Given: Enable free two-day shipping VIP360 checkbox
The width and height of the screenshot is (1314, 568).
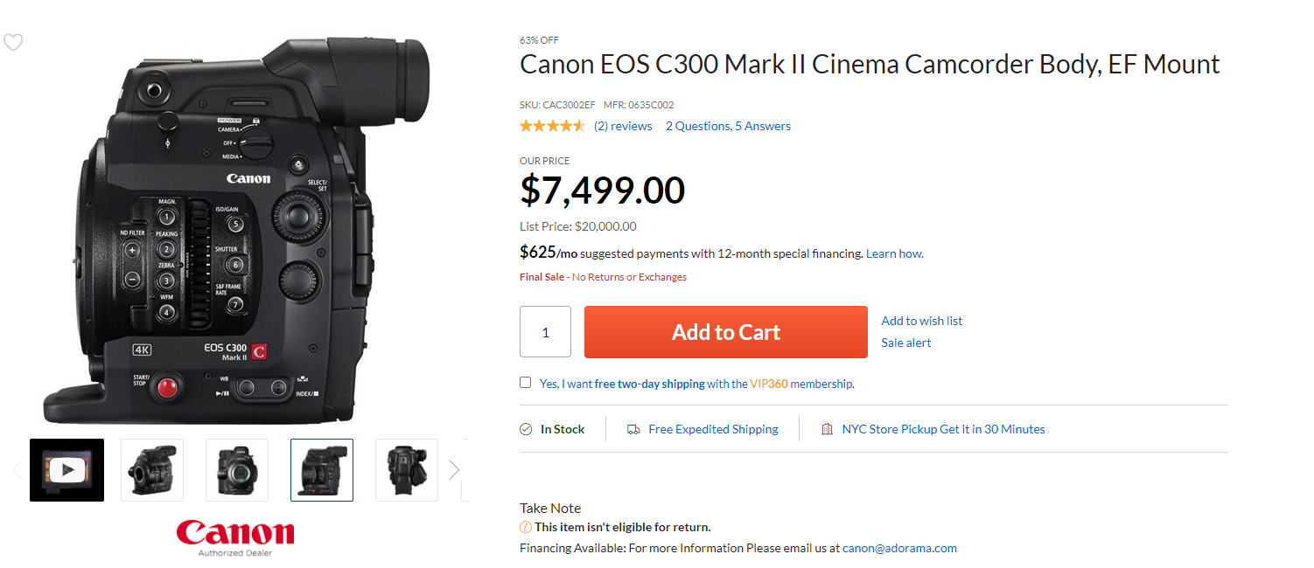Looking at the screenshot, I should click(x=526, y=383).
